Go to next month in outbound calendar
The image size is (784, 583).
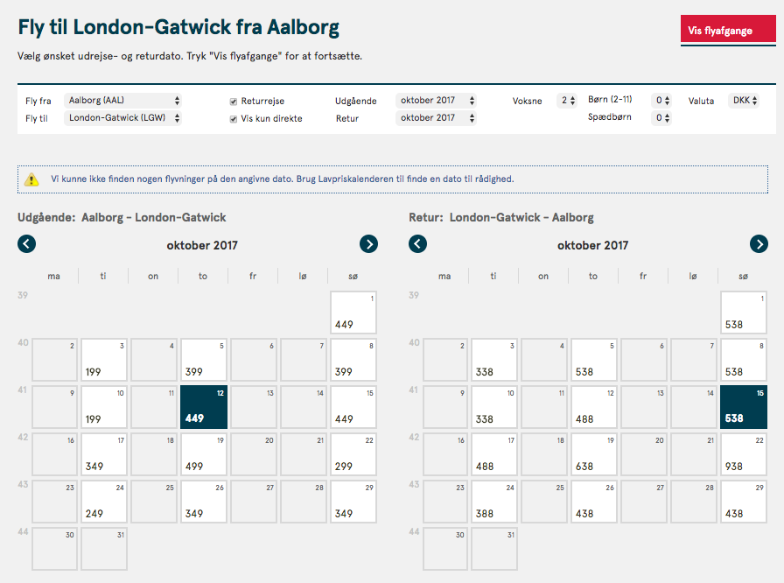[x=368, y=244]
